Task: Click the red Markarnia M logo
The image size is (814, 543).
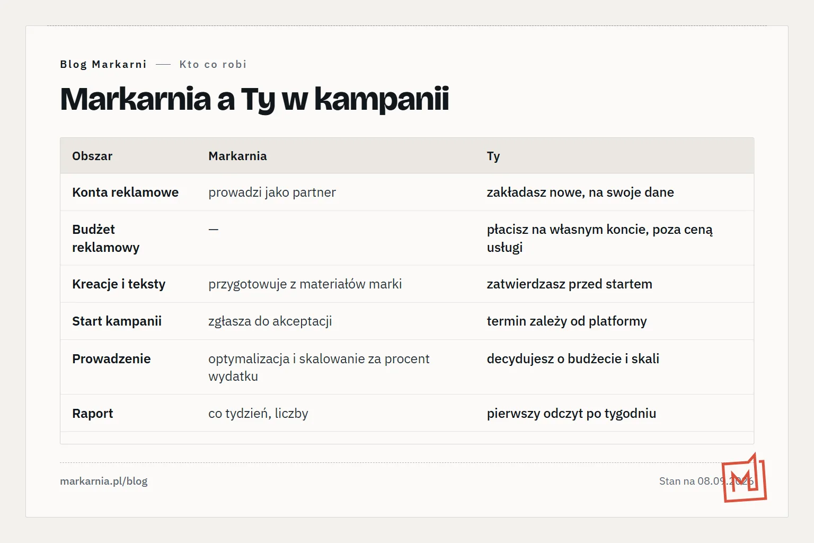Action: click(x=744, y=478)
